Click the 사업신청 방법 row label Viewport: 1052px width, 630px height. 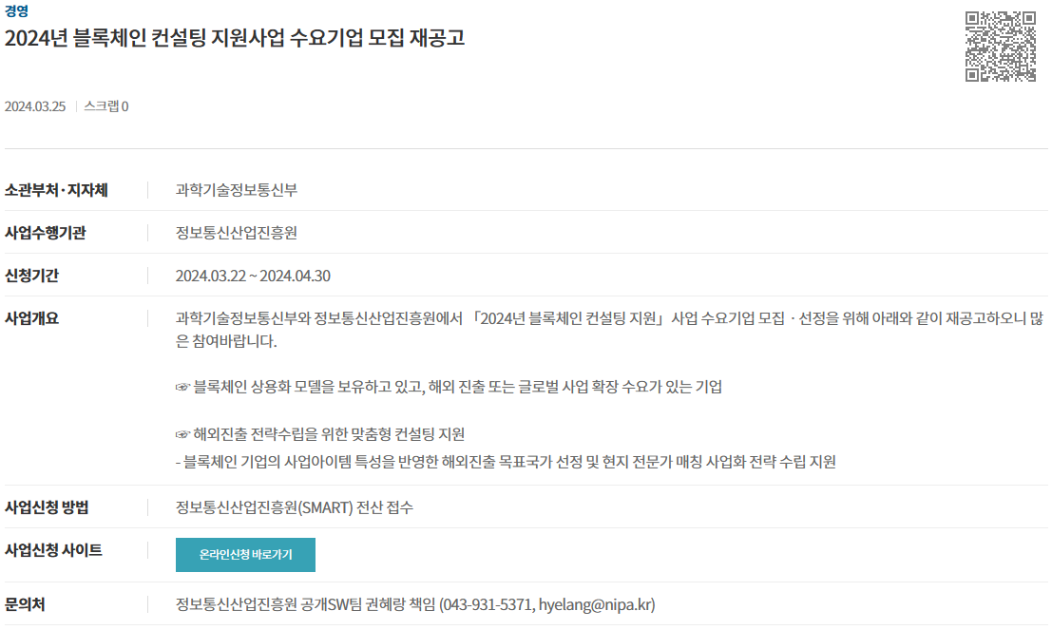[47, 507]
